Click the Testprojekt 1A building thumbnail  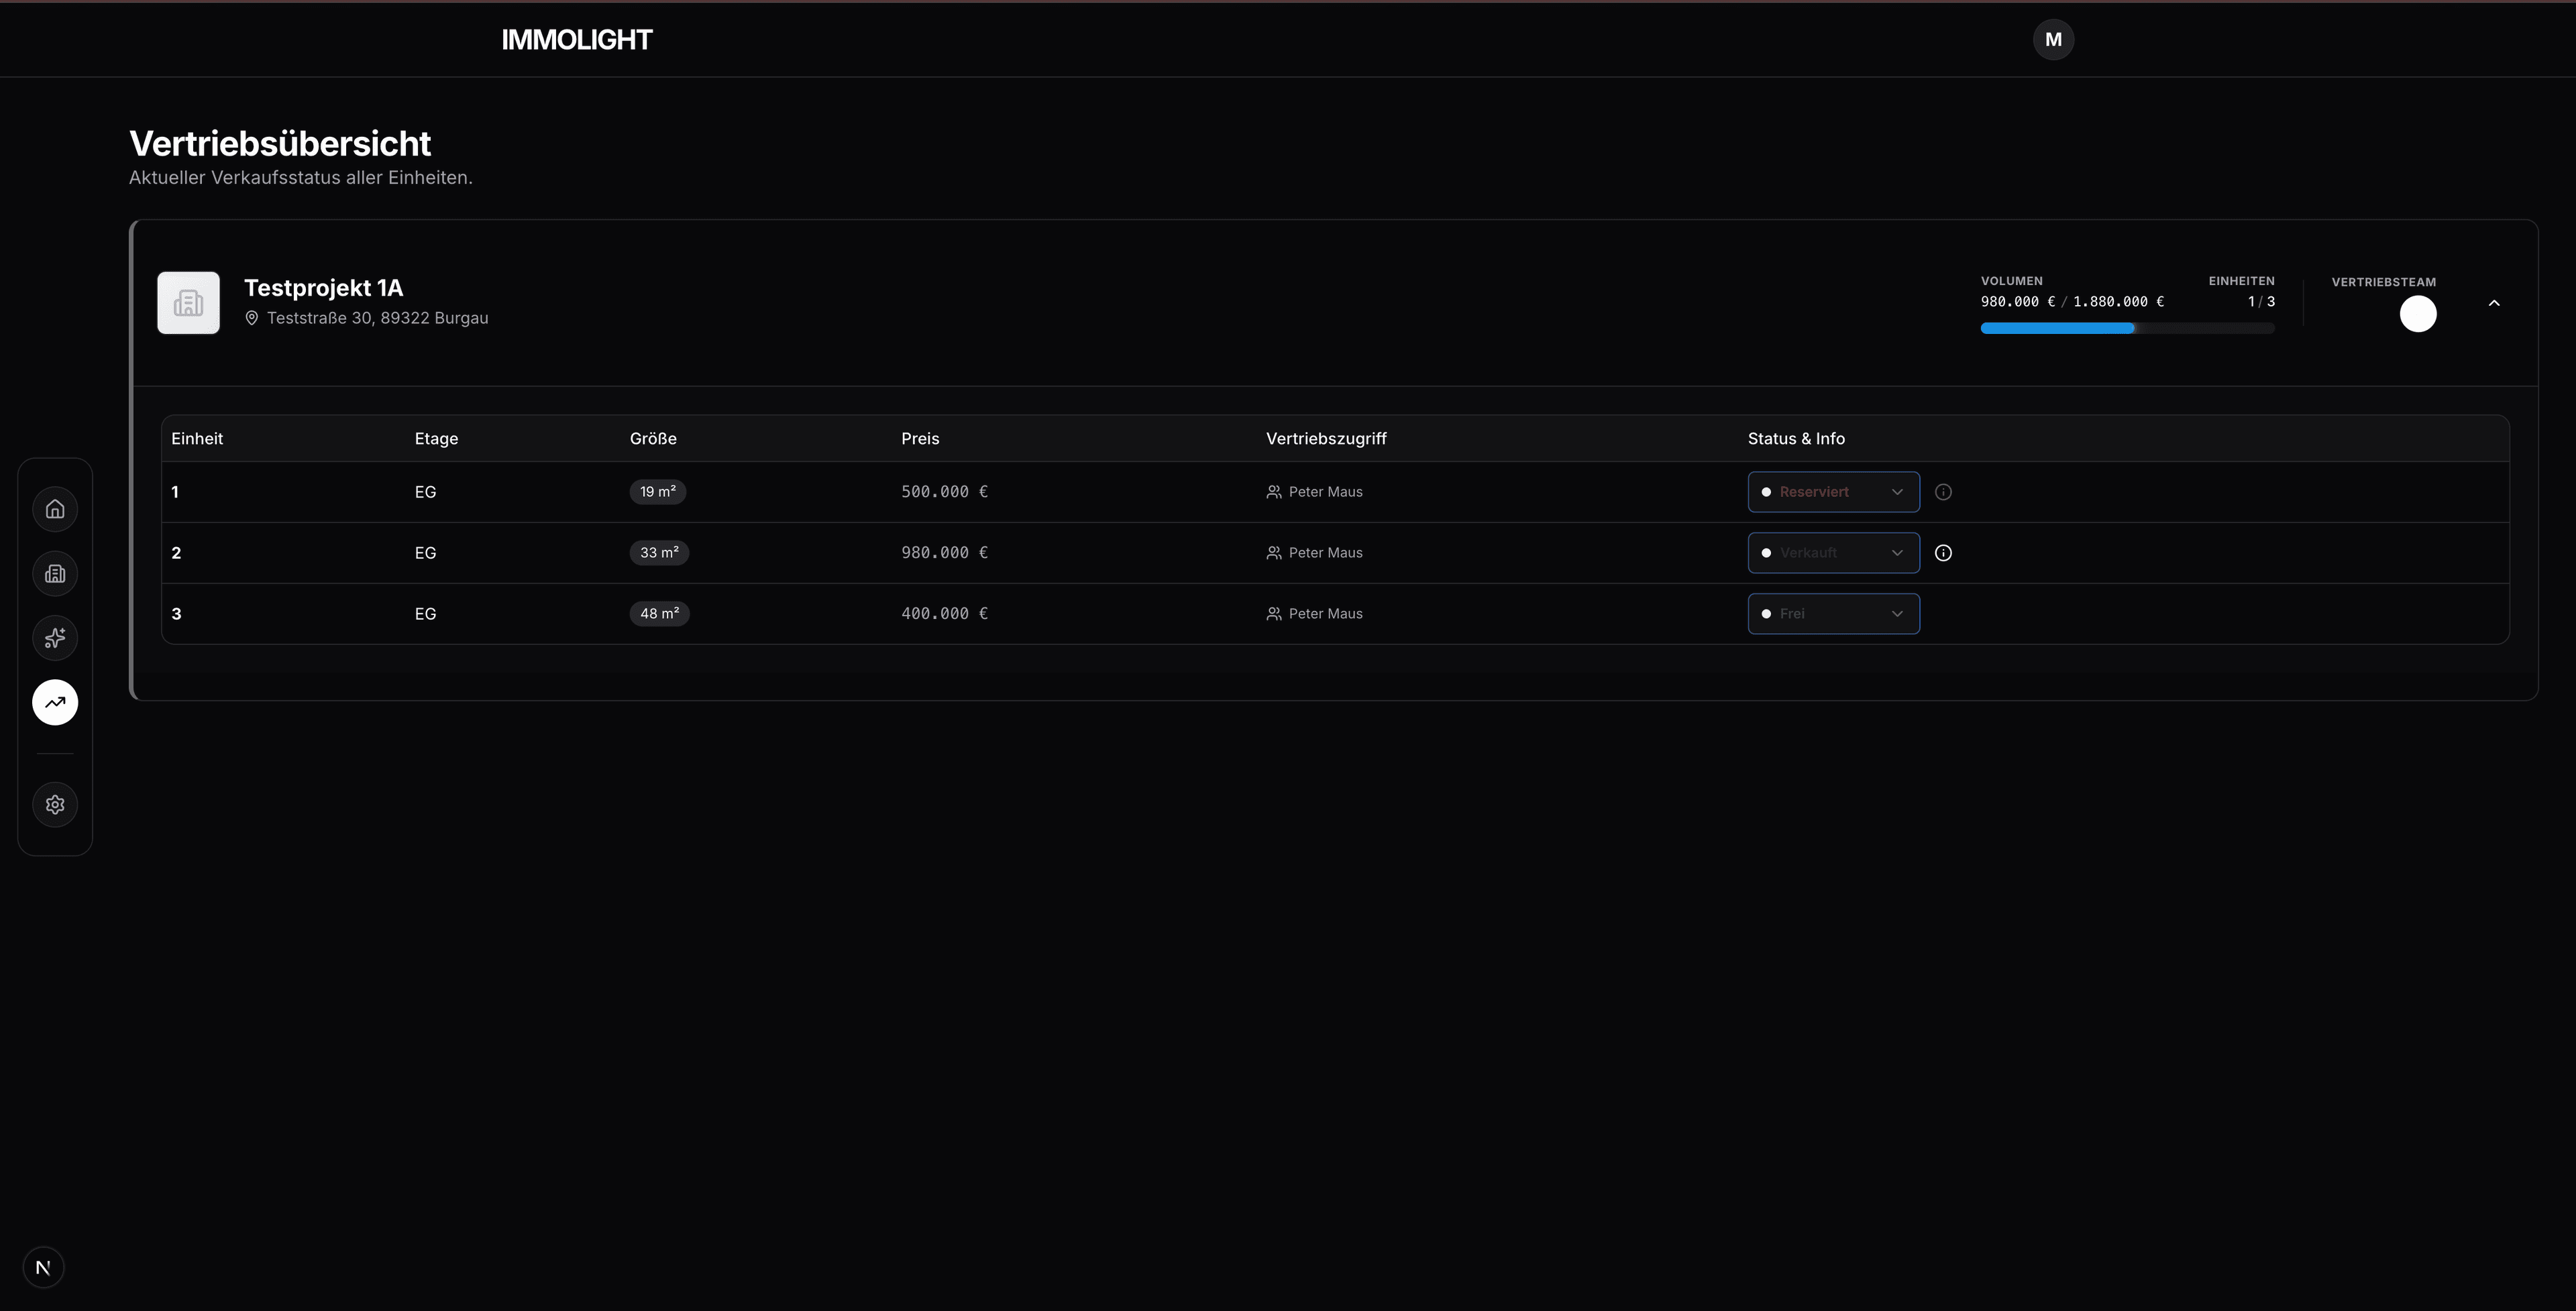(x=188, y=303)
